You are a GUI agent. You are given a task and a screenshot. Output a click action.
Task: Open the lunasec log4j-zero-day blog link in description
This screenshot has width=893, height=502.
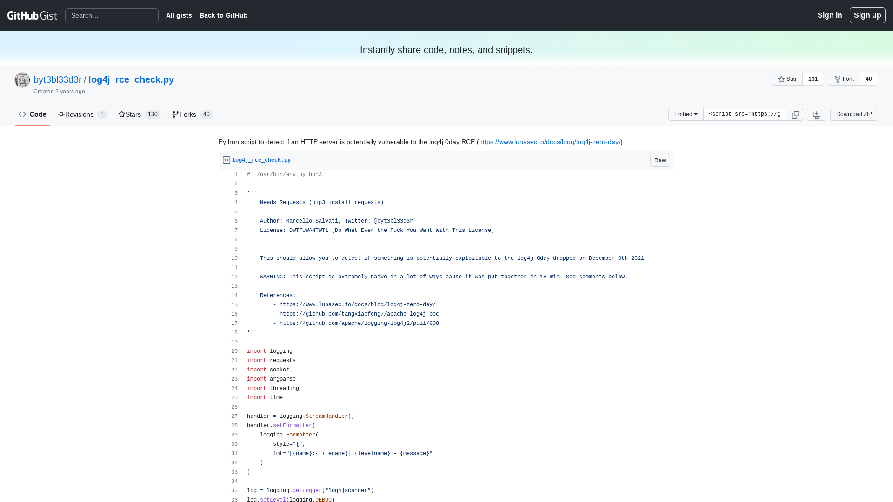(x=550, y=142)
